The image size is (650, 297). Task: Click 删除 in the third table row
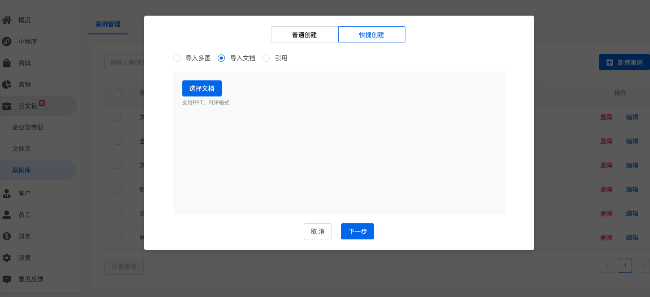pos(607,165)
